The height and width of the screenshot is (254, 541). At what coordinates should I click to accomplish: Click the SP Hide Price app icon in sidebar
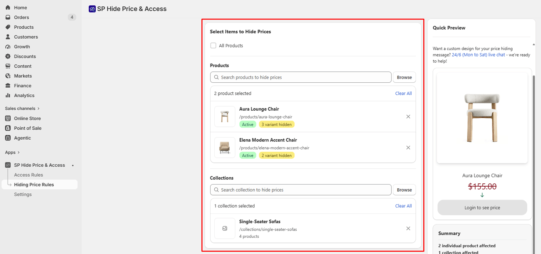pyautogui.click(x=8, y=165)
